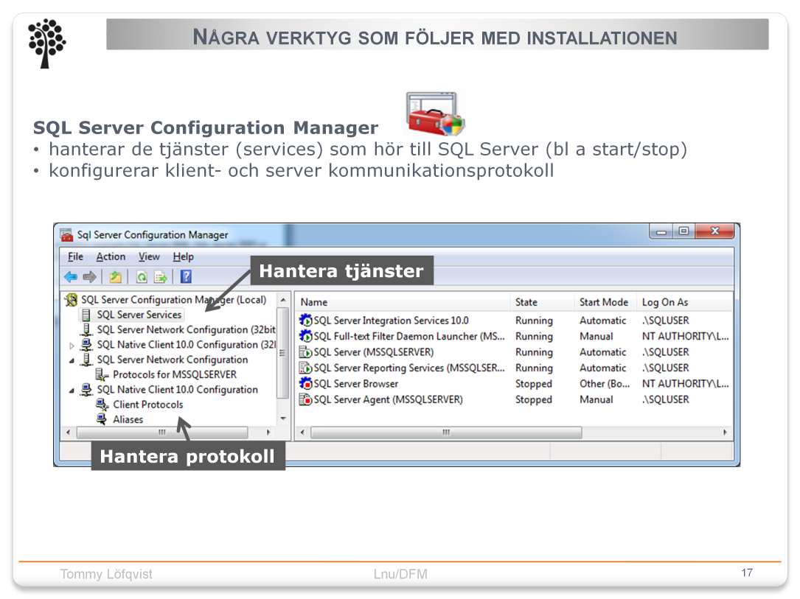Select SQL Native Client 10.0 Configuration (32bit) label
The width and height of the screenshot is (800, 599).
coord(187,345)
